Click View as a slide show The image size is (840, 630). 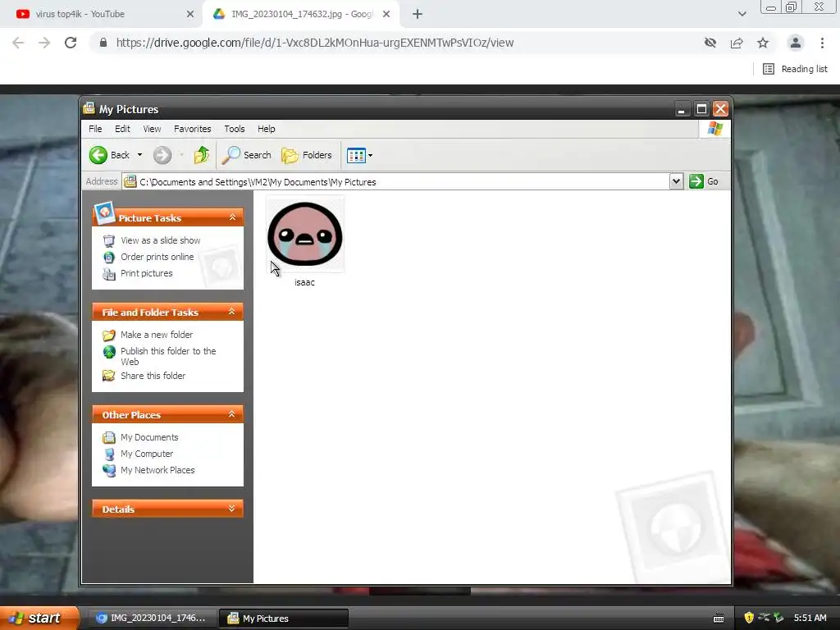point(160,240)
